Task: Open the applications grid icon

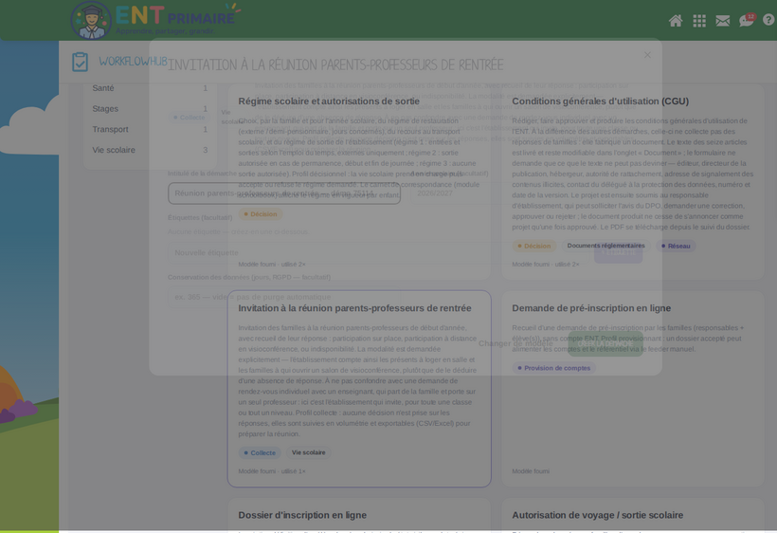Action: tap(699, 21)
